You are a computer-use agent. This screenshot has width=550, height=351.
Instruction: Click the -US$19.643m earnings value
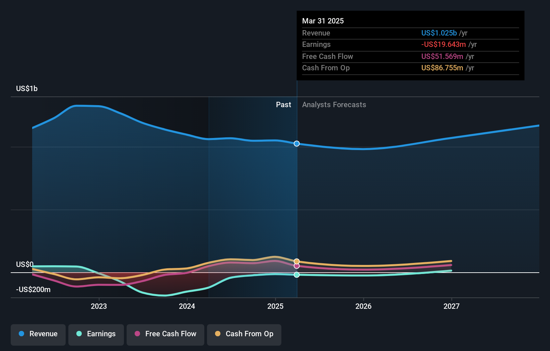(x=443, y=44)
